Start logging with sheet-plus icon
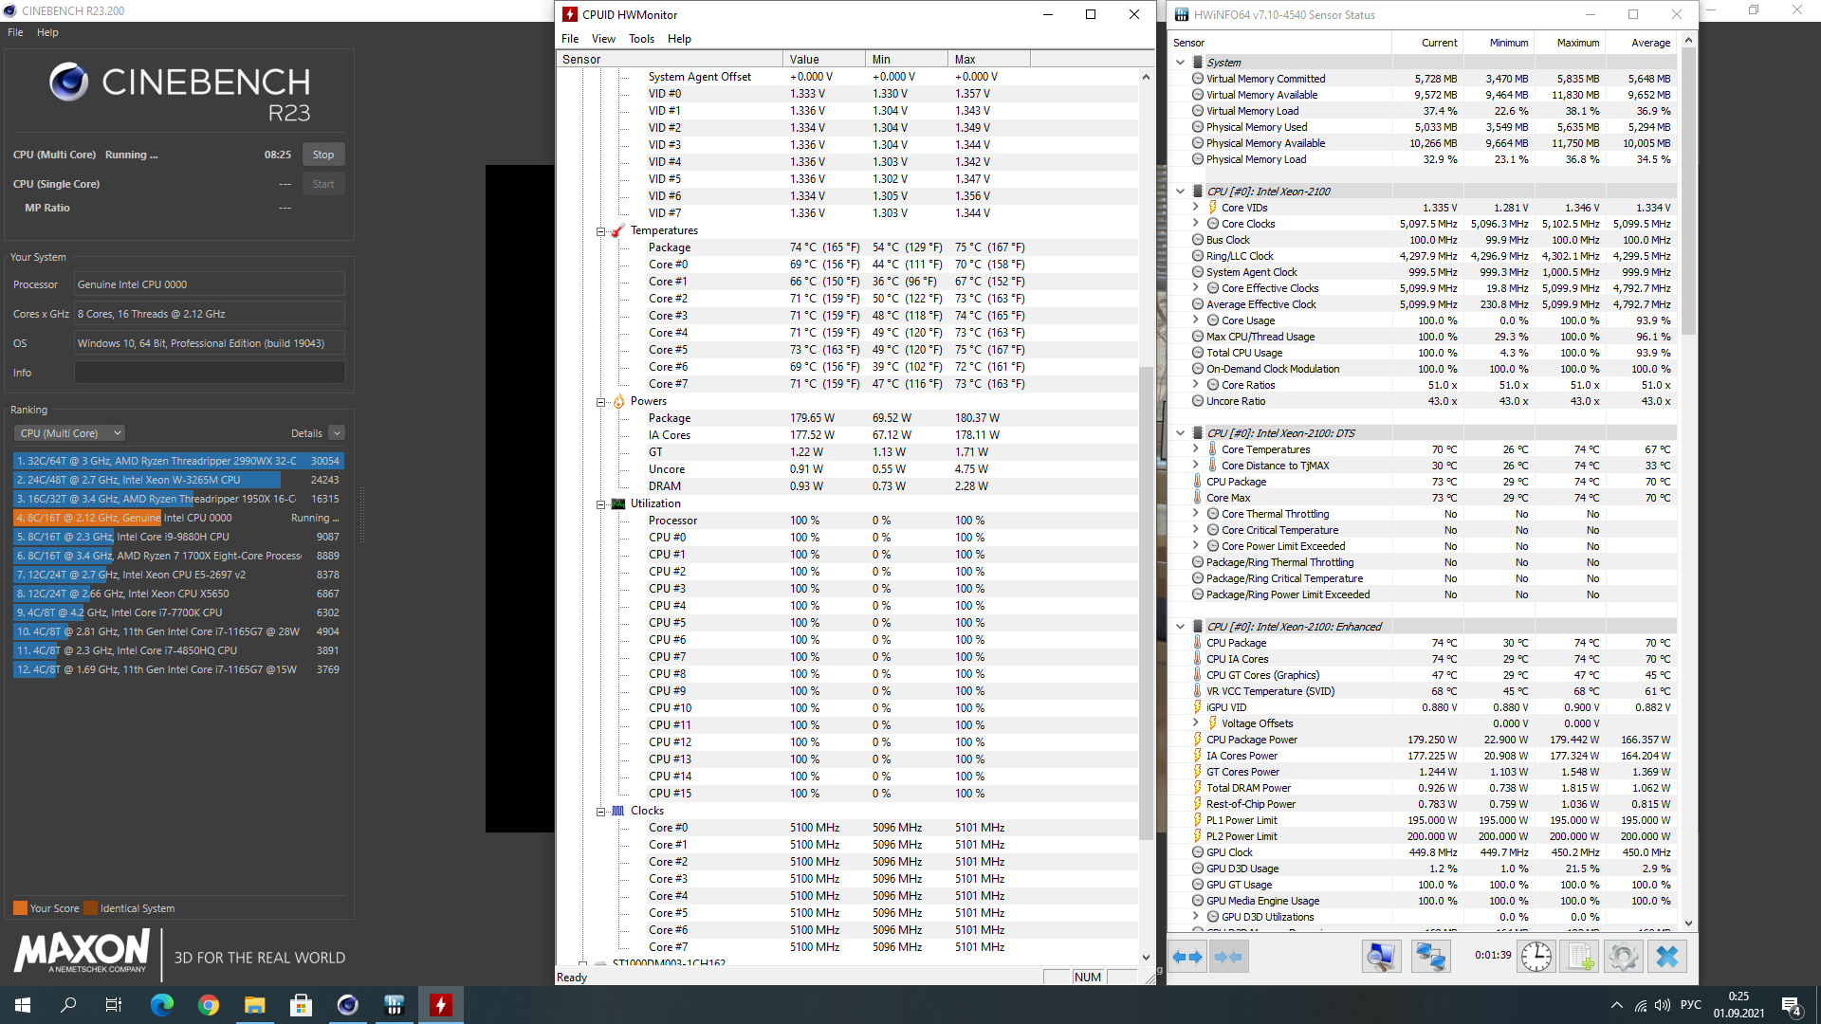The width and height of the screenshot is (1821, 1024). click(x=1580, y=957)
